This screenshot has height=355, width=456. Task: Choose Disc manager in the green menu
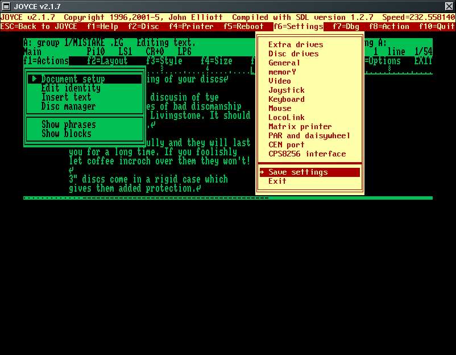point(68,106)
